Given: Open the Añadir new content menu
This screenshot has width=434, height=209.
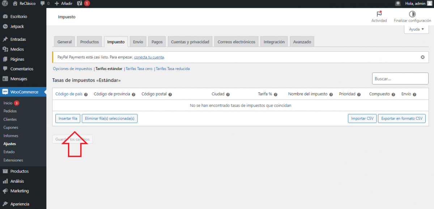Looking at the screenshot, I should 63,3.
